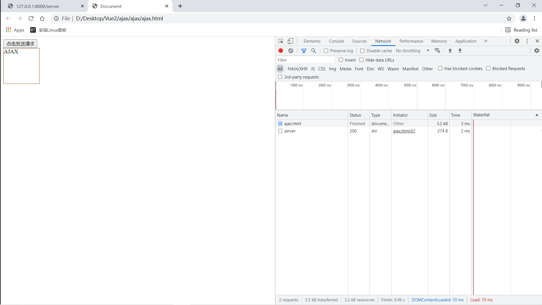Image resolution: width=542 pixels, height=305 pixels.
Task: Select the Fetch/XHR filter type
Action: point(297,69)
